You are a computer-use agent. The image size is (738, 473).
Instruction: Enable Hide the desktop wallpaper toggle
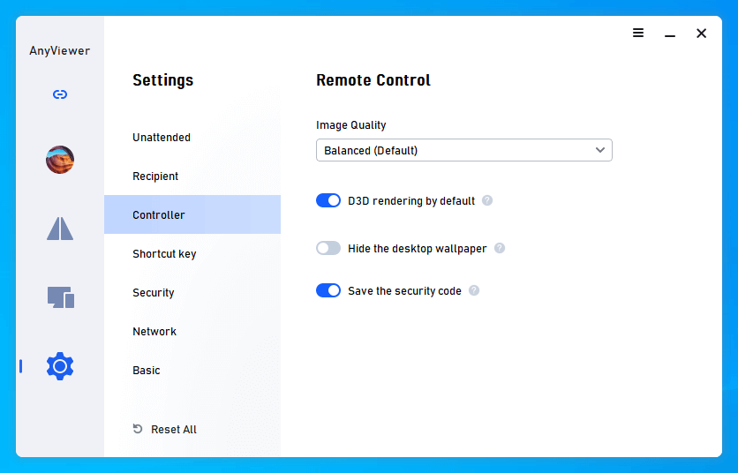[x=328, y=248]
